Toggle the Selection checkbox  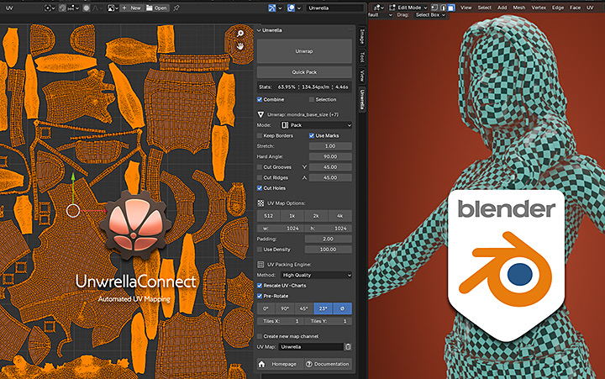pos(312,99)
